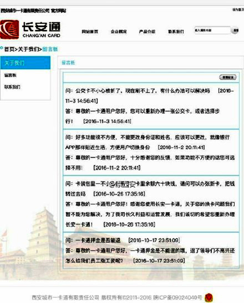
Task: Select the answer 关于您的换卡问题
Action: coord(150,214)
